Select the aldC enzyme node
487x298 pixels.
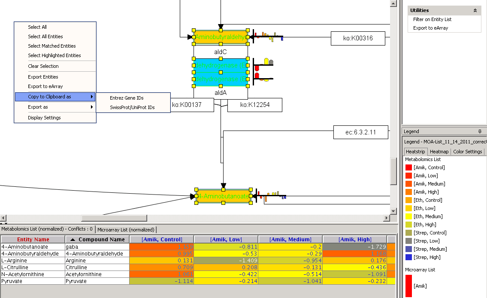pyautogui.click(x=220, y=52)
